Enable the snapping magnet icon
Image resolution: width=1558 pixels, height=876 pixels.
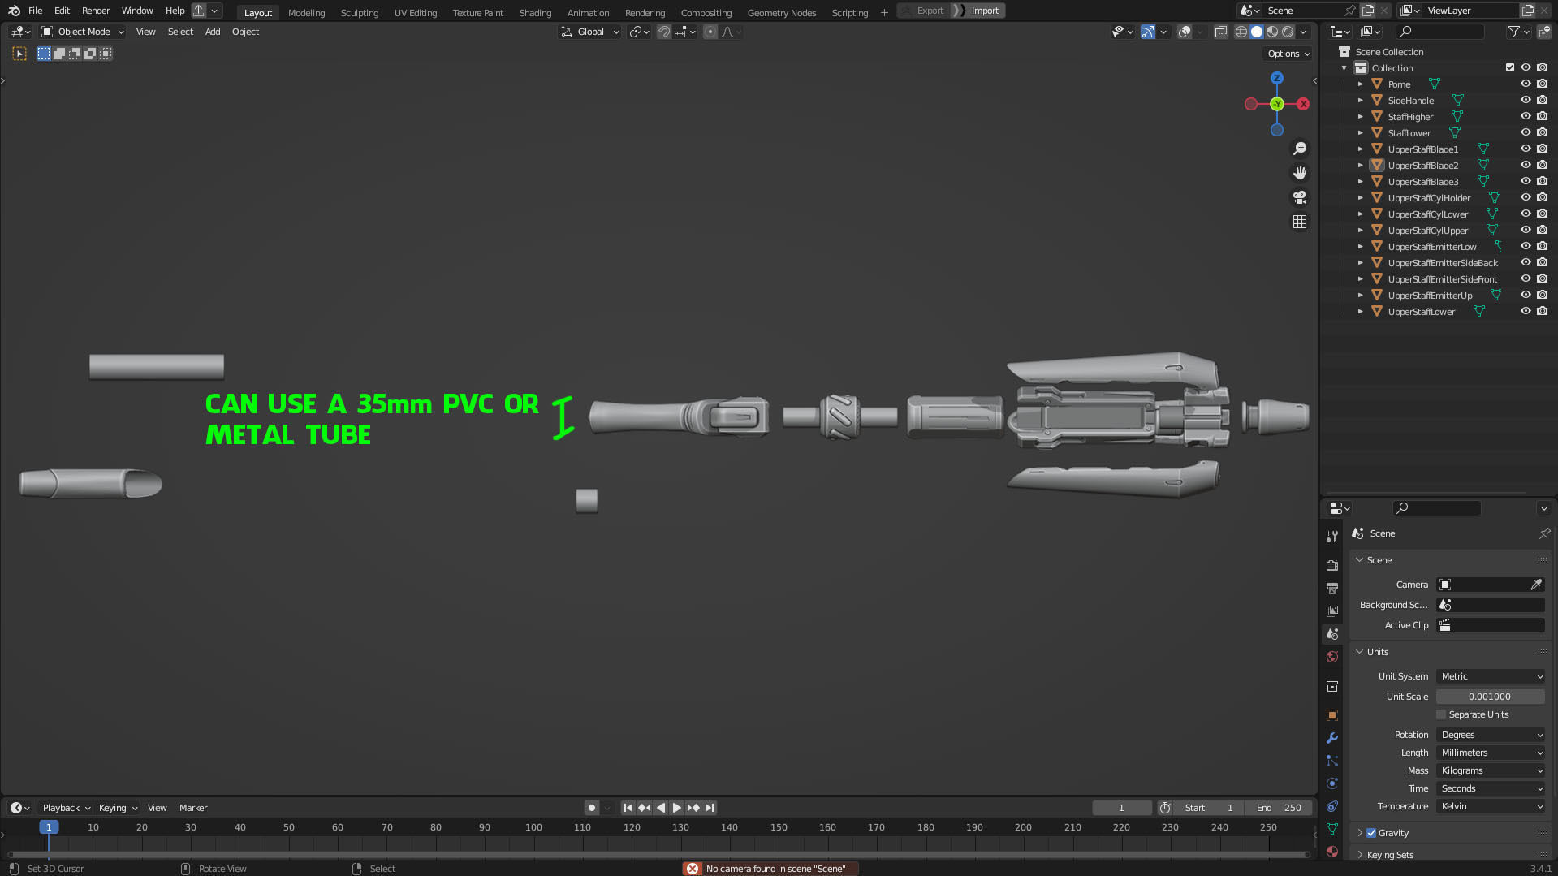point(663,32)
